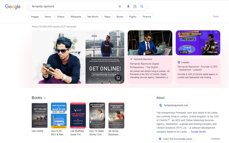Click the Books section heading
The image size is (229, 143).
[x=37, y=98]
